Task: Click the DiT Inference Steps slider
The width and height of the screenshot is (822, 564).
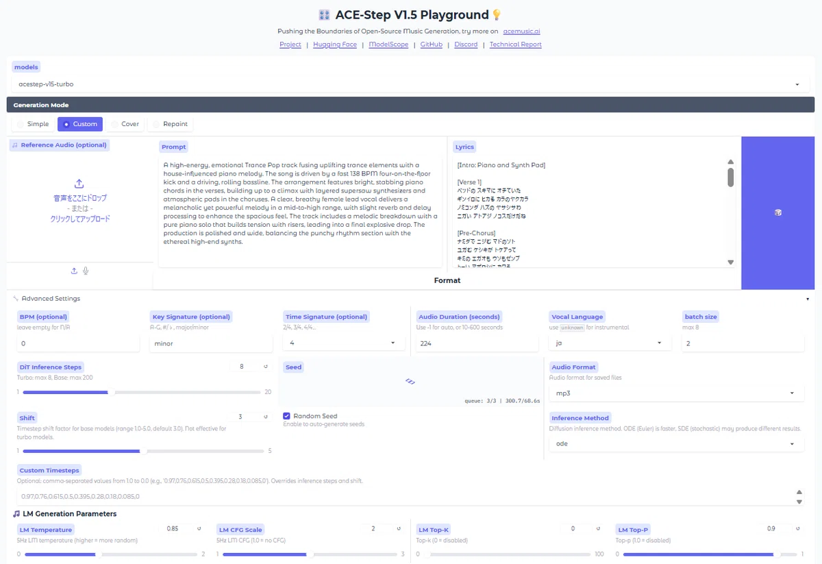Action: coord(143,393)
